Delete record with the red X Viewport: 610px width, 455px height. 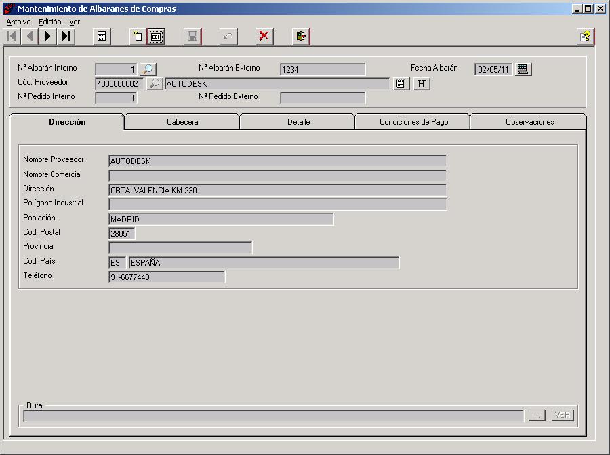tap(264, 37)
